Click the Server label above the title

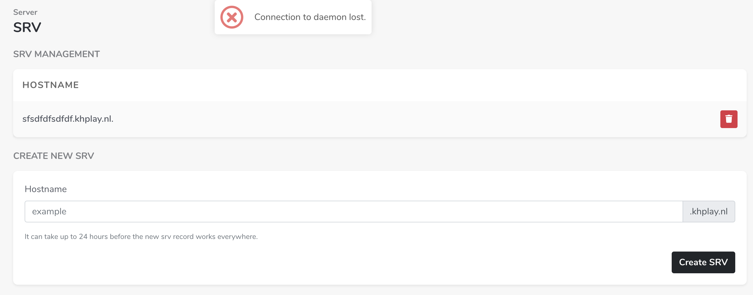click(x=25, y=12)
